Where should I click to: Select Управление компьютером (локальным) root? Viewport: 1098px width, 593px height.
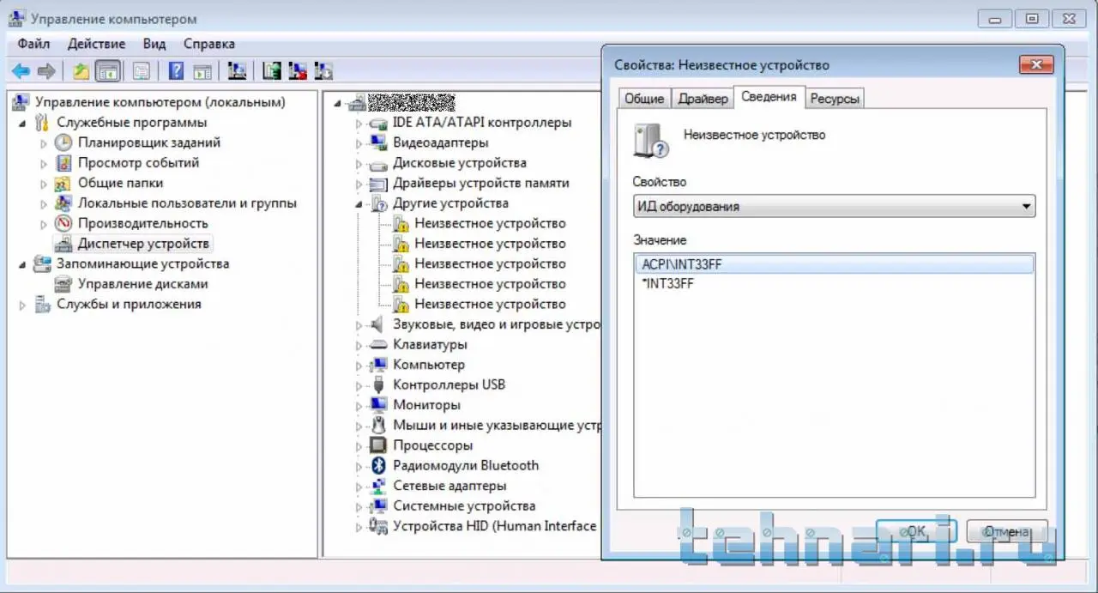[160, 102]
